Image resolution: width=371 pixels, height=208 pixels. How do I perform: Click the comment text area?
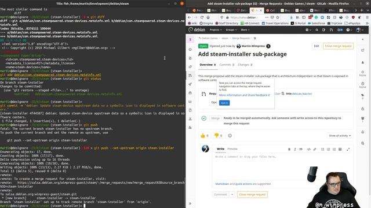282,166
